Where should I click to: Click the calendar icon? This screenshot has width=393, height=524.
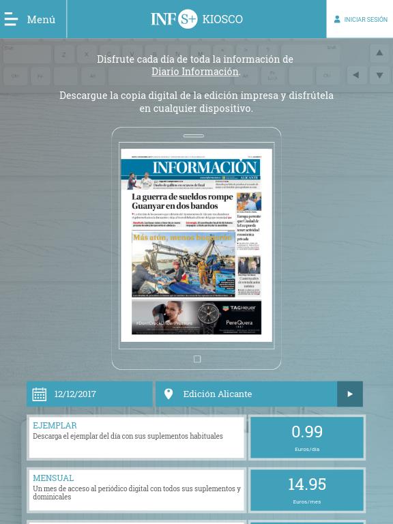pyautogui.click(x=40, y=394)
